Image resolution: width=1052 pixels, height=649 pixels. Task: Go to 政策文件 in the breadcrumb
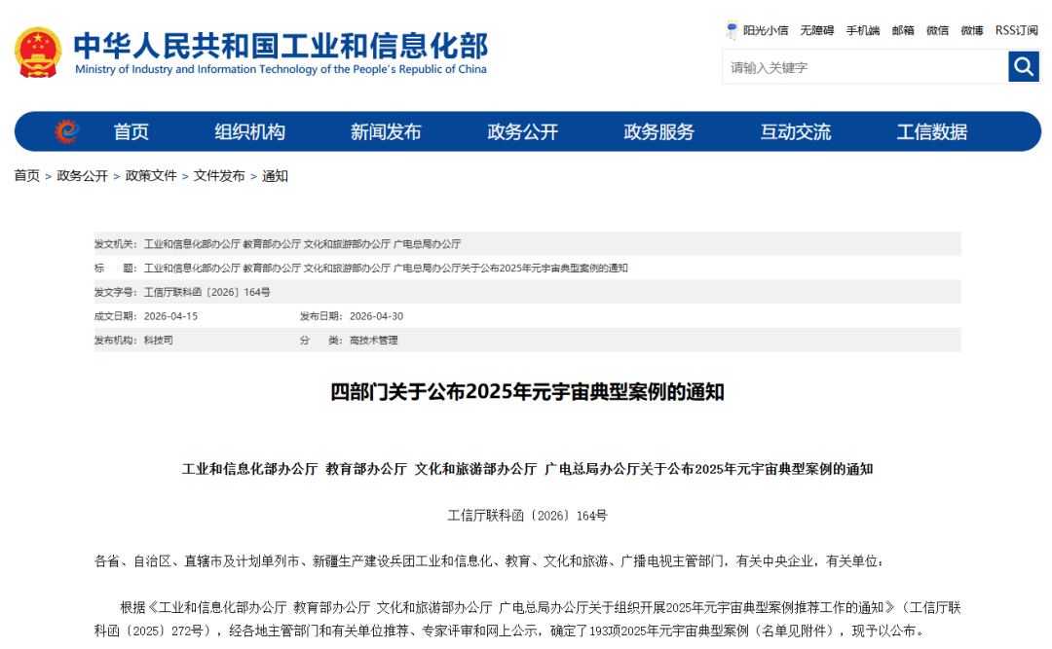(x=151, y=176)
